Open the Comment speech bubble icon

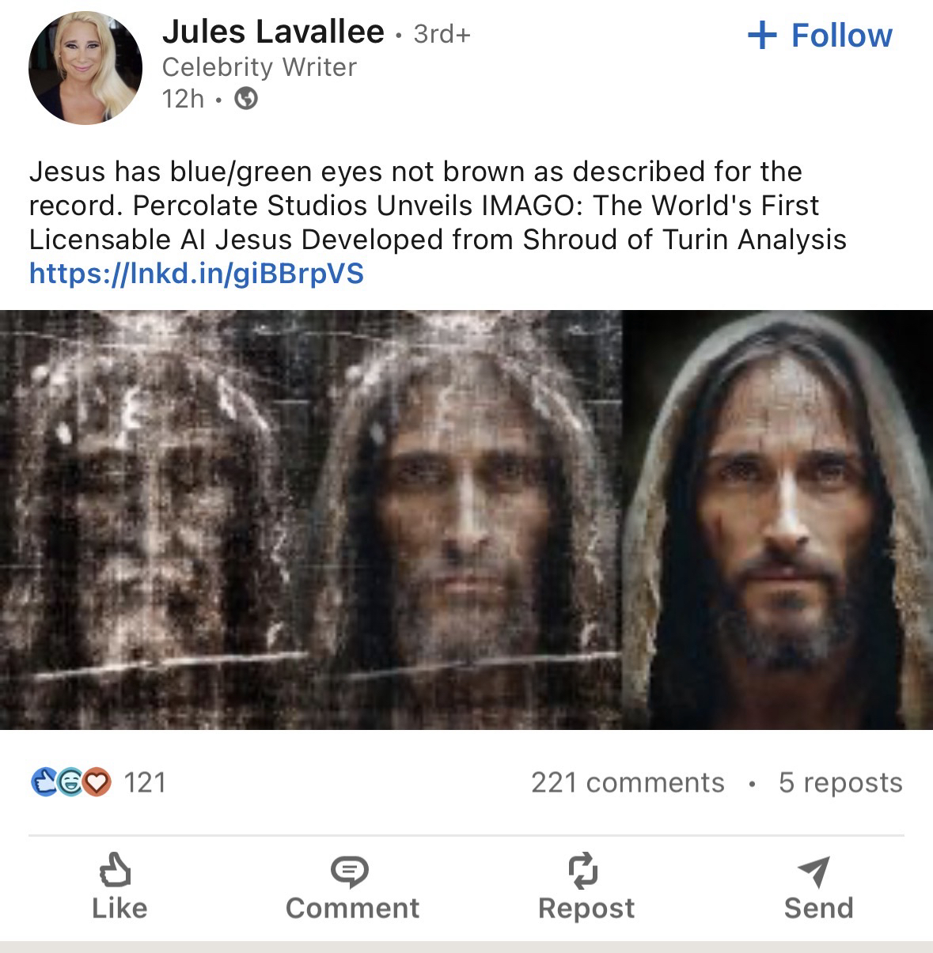click(x=349, y=872)
